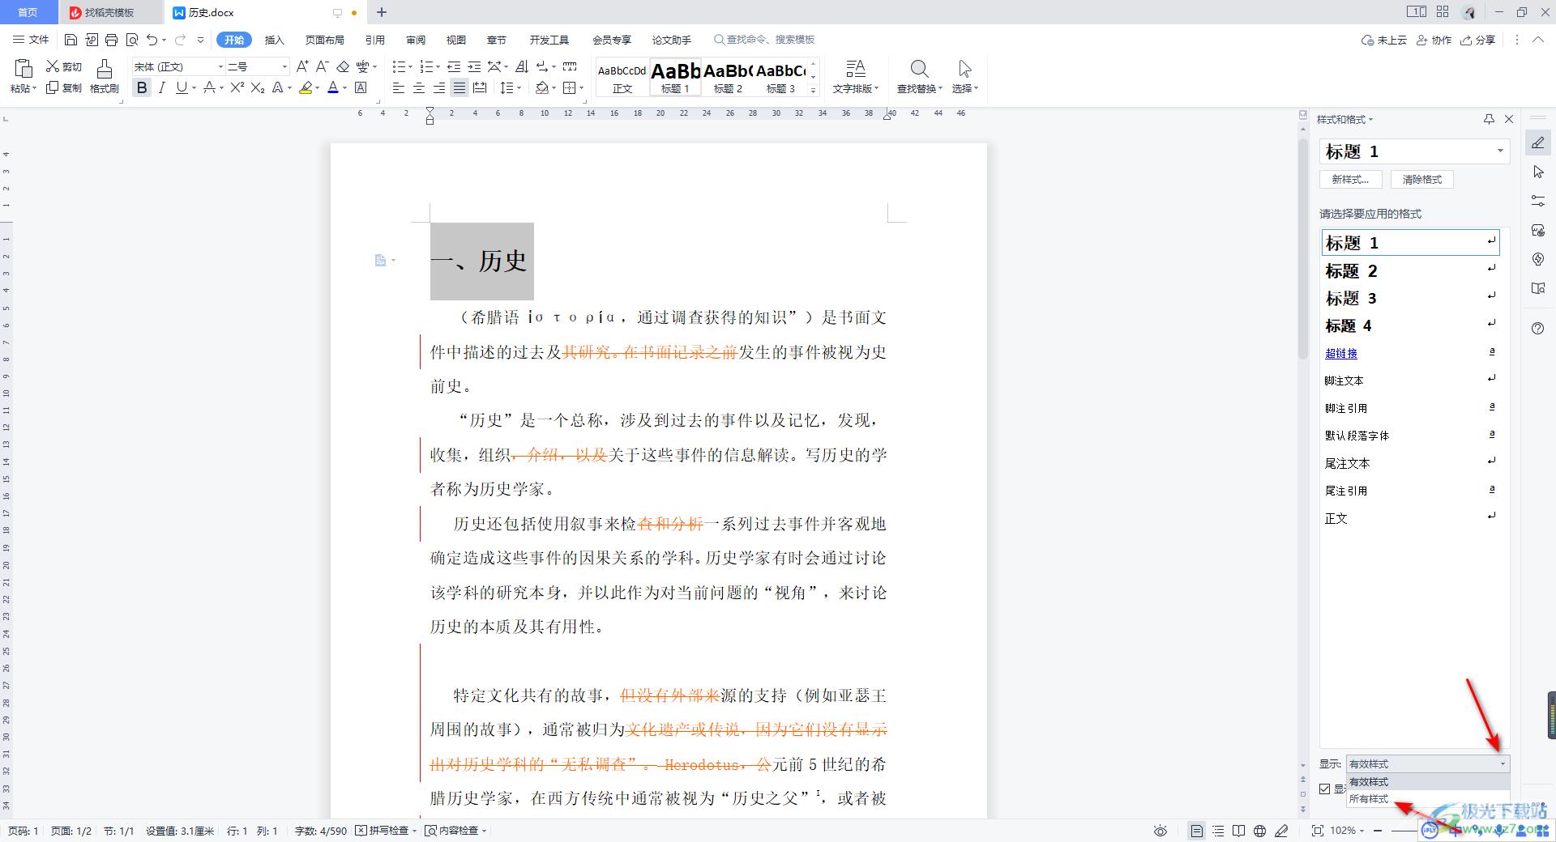Open the font color dropdown arrow
Viewport: 1556px width, 842px height.
[x=344, y=87]
